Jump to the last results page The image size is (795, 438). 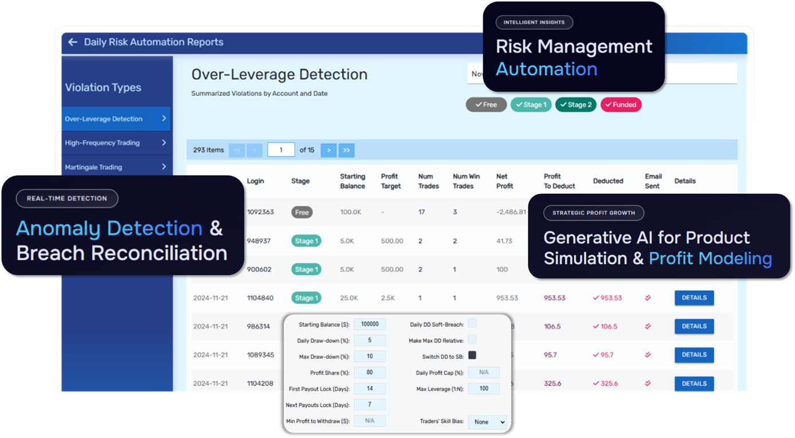pos(346,150)
